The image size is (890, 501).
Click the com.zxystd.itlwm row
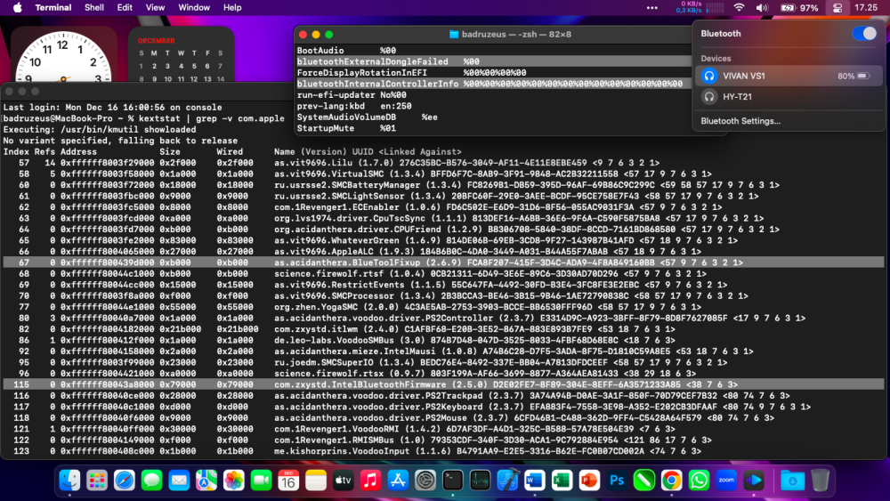point(443,329)
